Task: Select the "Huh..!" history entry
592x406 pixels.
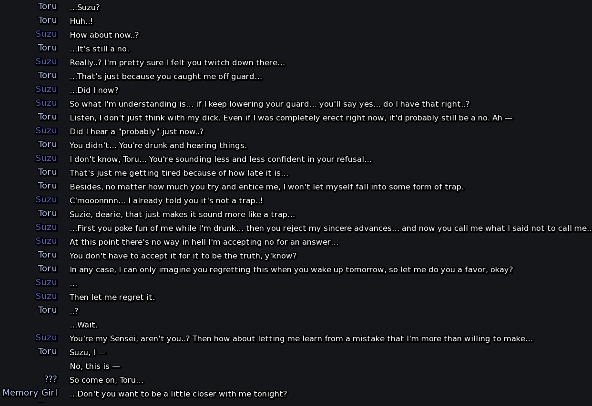Action: [x=81, y=21]
